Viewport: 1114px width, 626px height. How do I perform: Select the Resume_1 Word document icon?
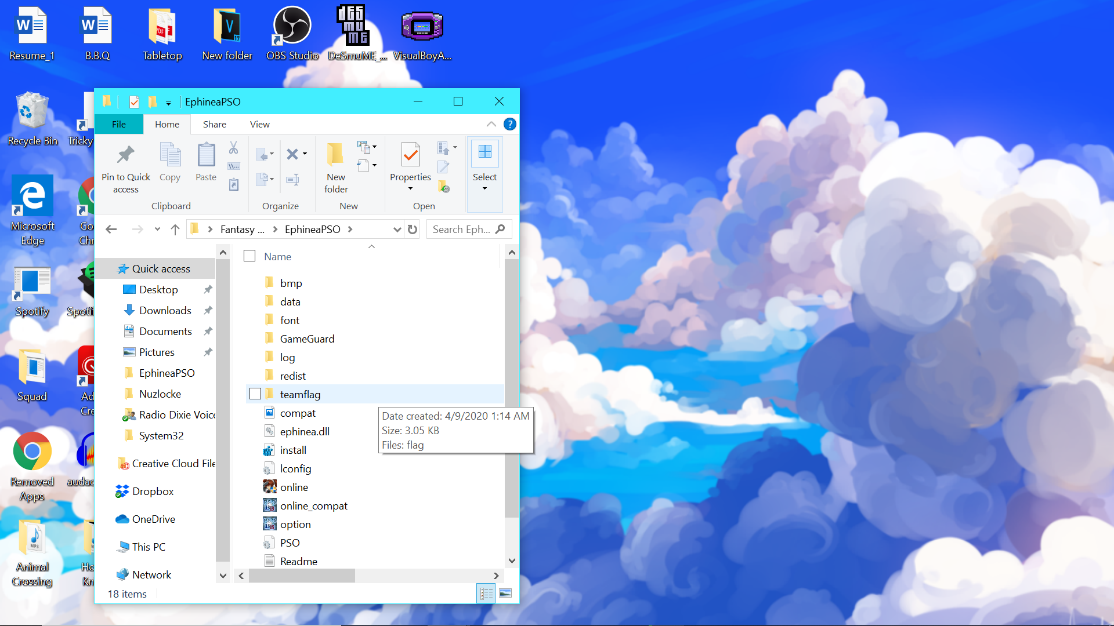click(32, 34)
